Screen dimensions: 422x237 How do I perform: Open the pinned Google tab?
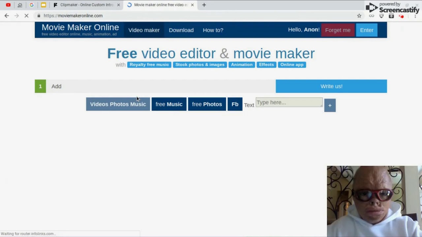point(32,5)
